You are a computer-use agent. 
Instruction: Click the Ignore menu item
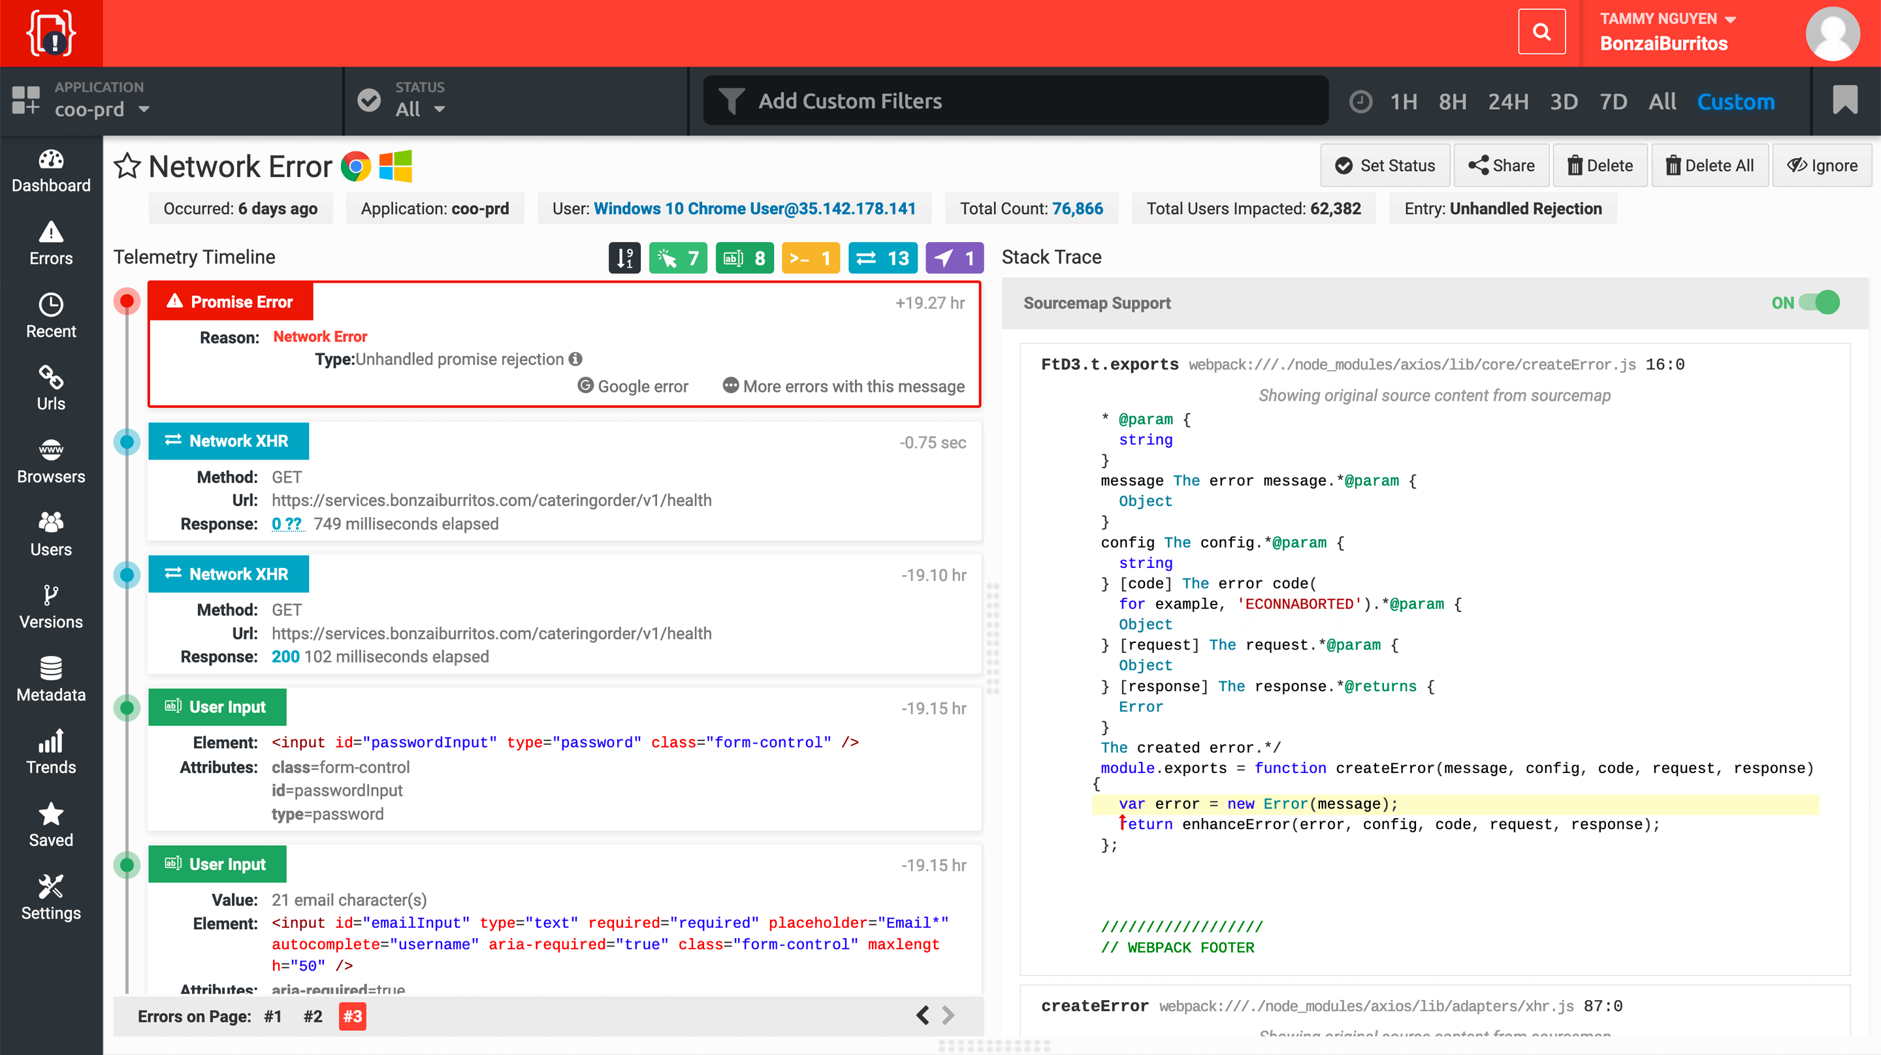coord(1824,165)
